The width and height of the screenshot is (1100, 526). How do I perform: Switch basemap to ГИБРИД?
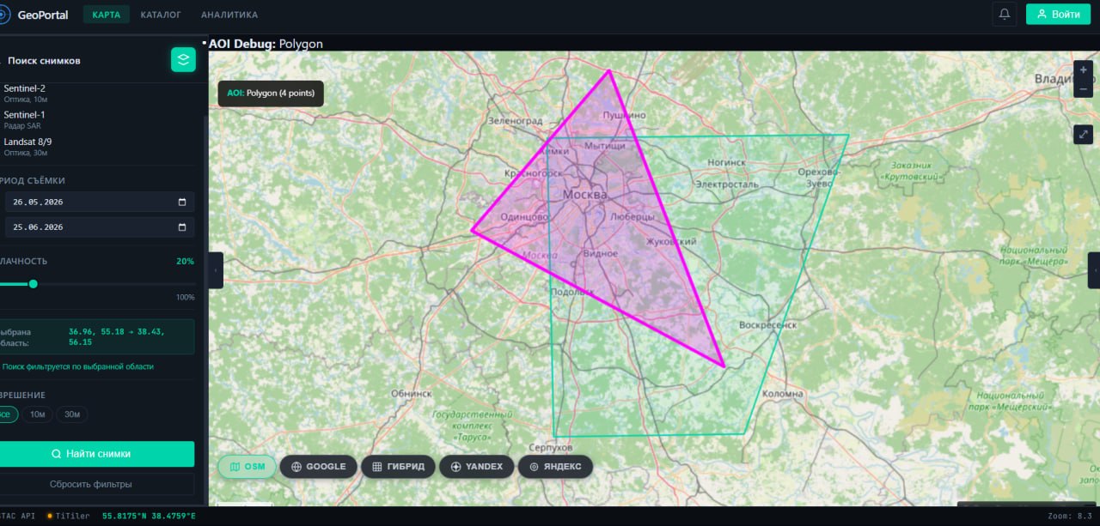pos(398,467)
